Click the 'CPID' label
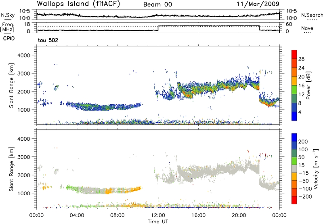 [9, 38]
